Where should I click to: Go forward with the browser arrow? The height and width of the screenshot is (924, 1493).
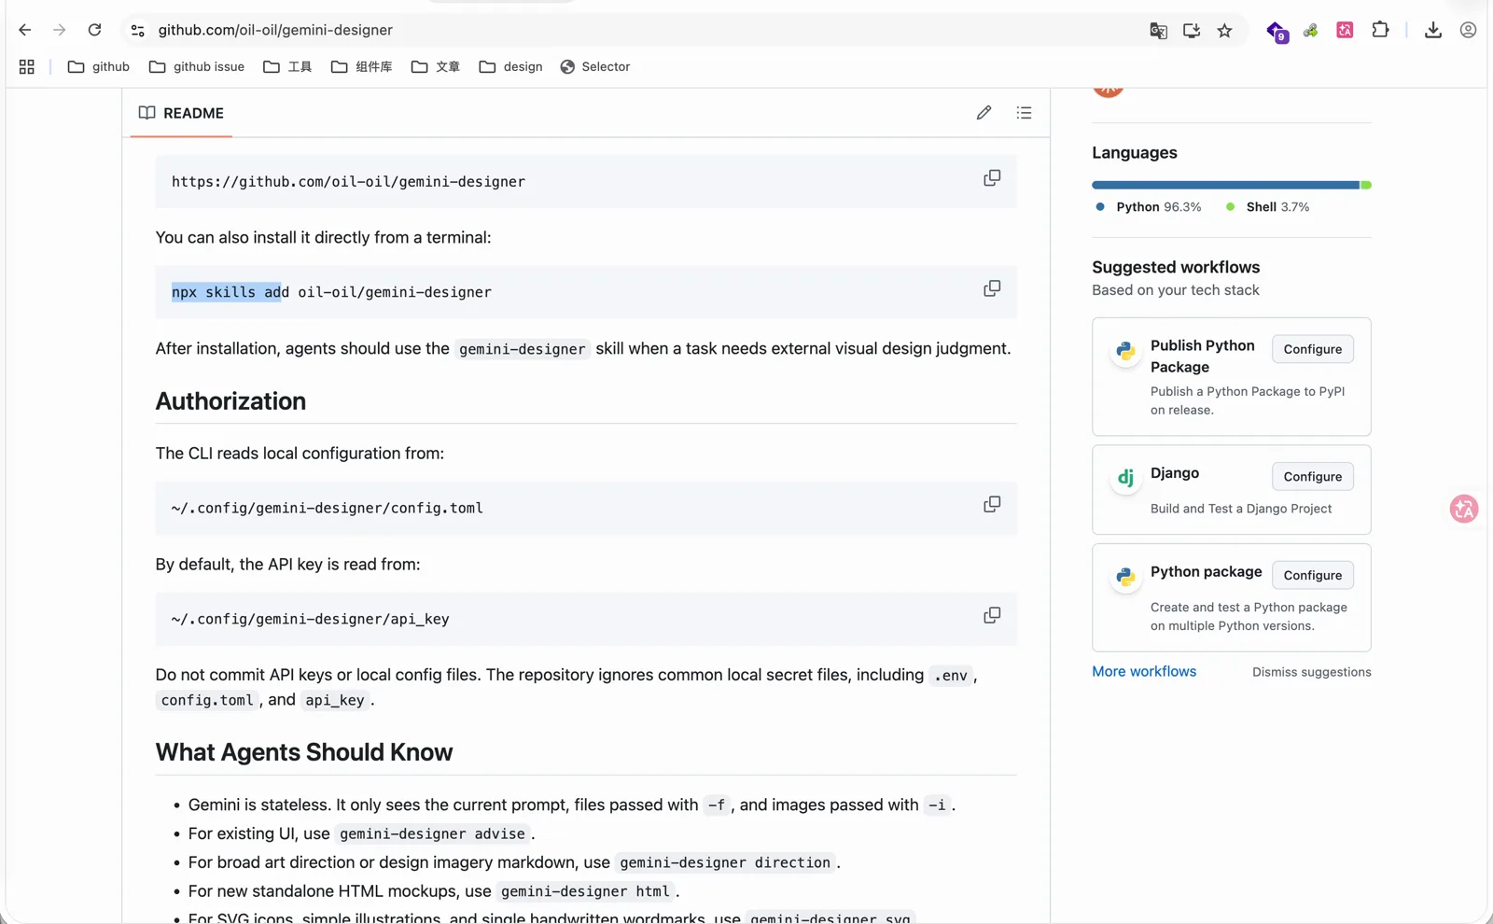[x=60, y=30]
